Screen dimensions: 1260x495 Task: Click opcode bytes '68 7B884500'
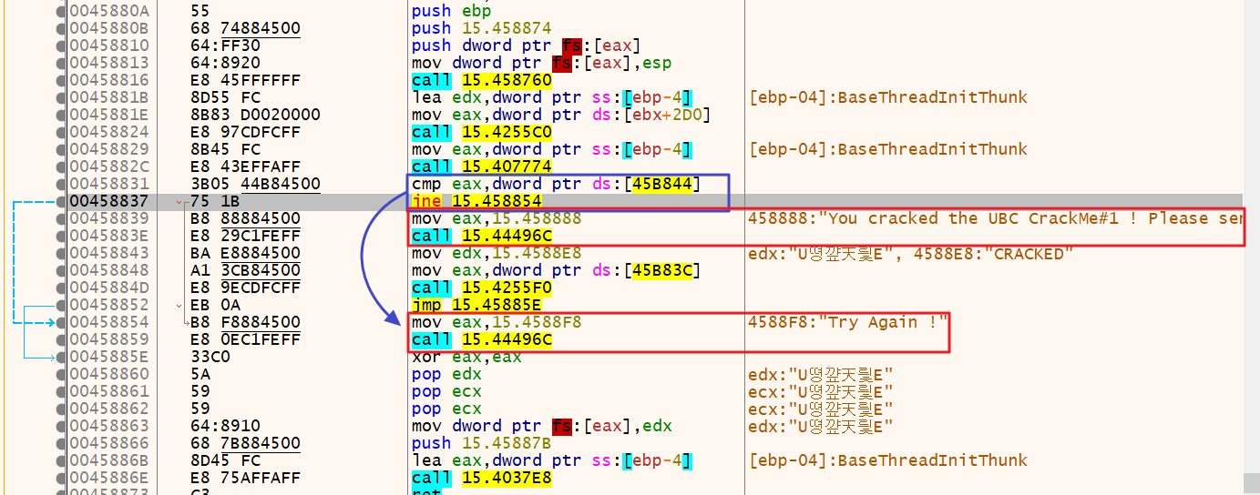(x=246, y=443)
